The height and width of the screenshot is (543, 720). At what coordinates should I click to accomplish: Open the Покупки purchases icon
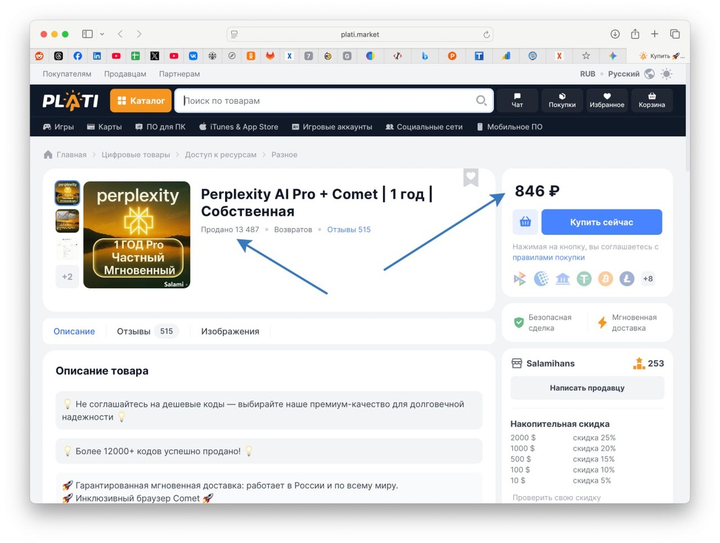562,100
